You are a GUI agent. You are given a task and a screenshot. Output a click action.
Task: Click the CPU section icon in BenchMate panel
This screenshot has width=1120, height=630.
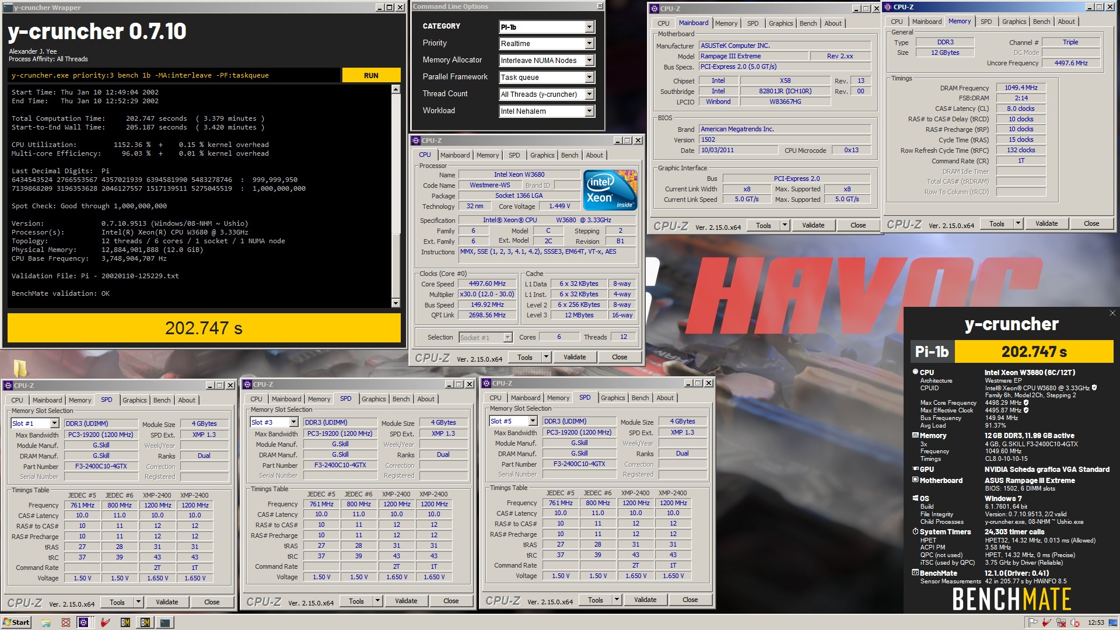pyautogui.click(x=915, y=372)
